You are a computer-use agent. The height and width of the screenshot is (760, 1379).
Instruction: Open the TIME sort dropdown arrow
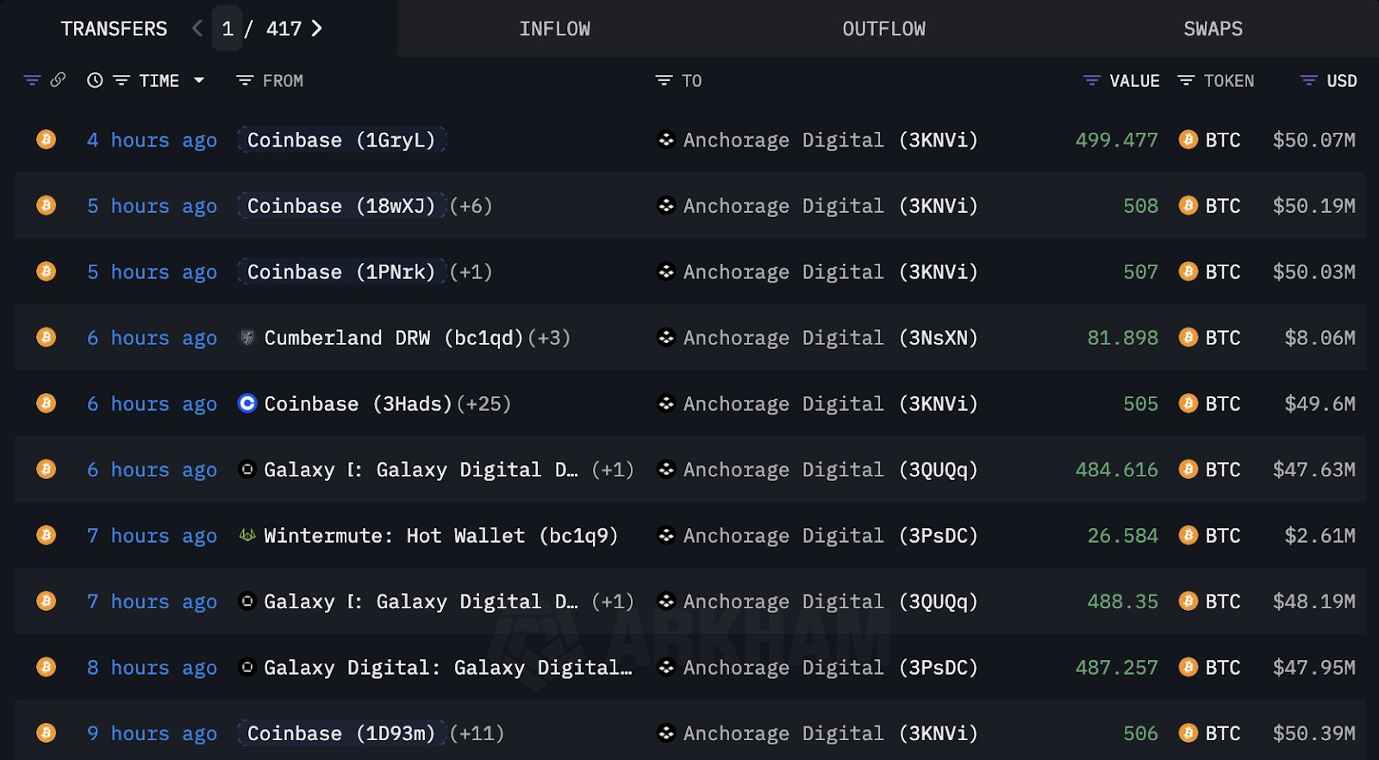[x=199, y=80]
